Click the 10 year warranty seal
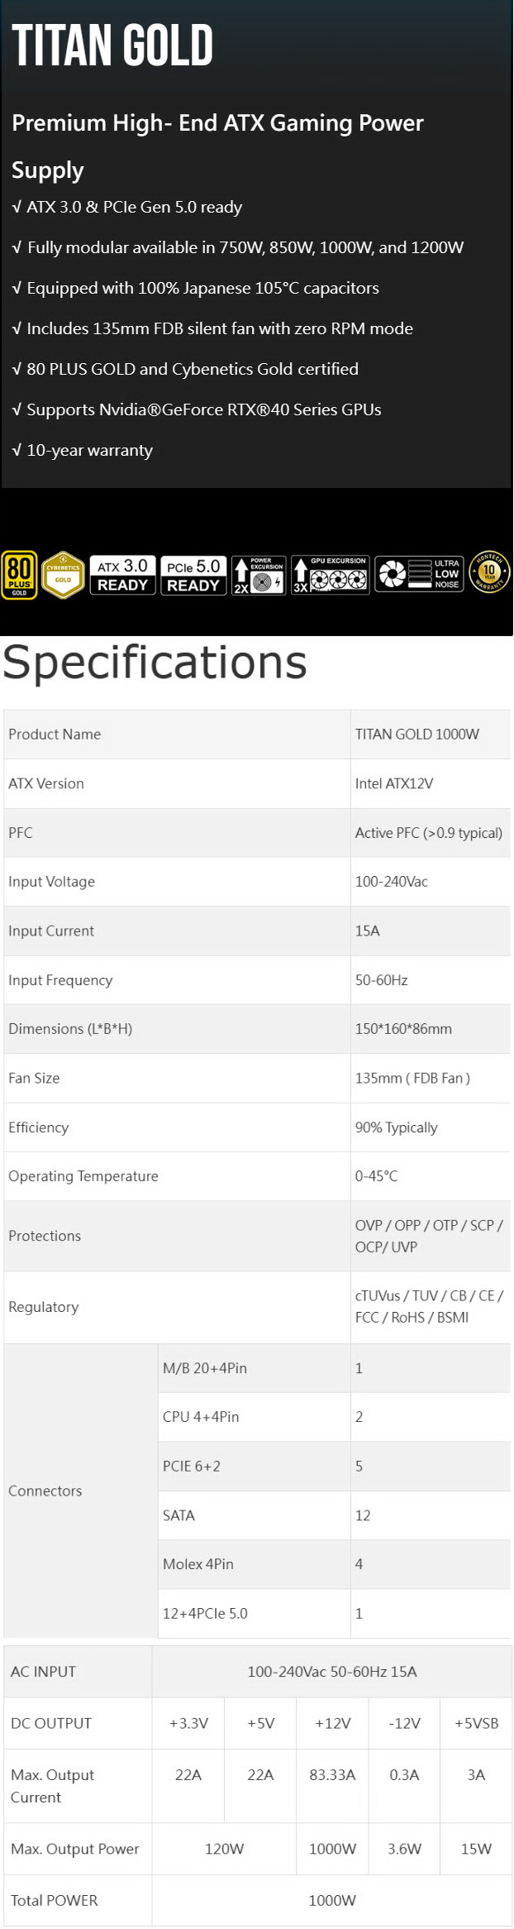 tap(489, 572)
